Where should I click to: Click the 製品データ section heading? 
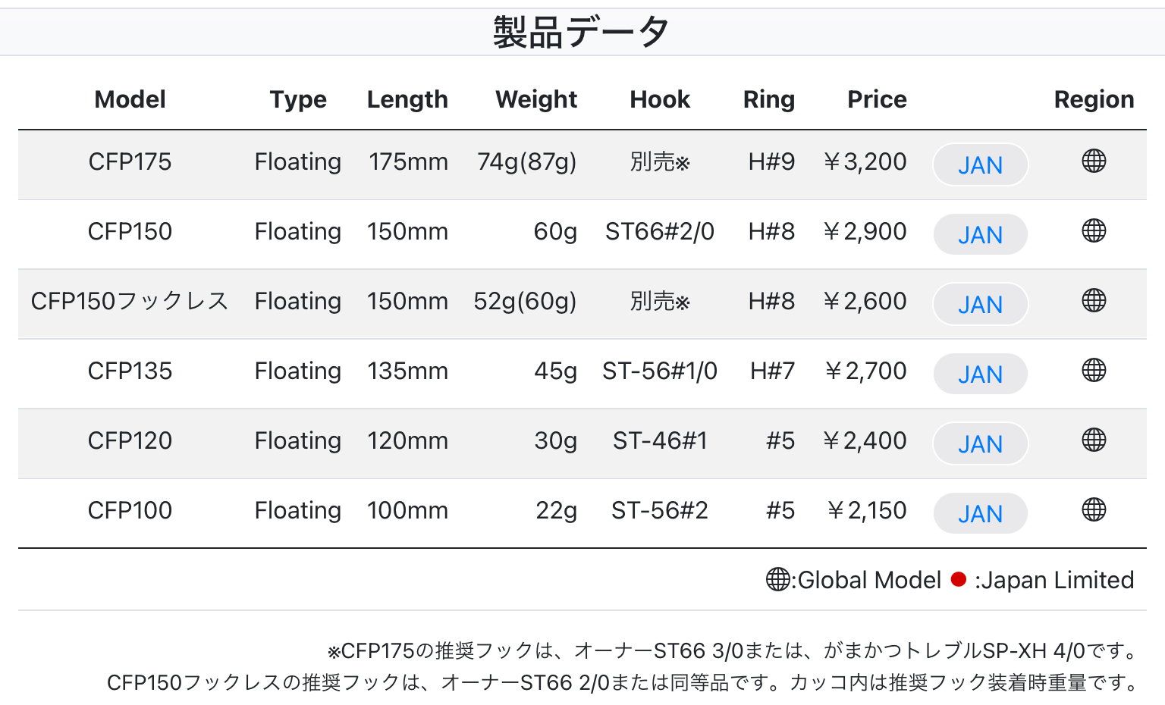(x=581, y=33)
